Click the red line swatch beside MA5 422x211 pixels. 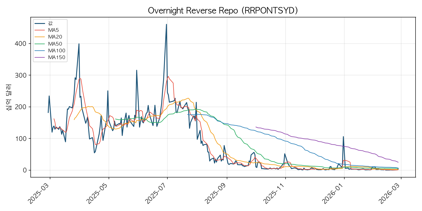(x=40, y=30)
